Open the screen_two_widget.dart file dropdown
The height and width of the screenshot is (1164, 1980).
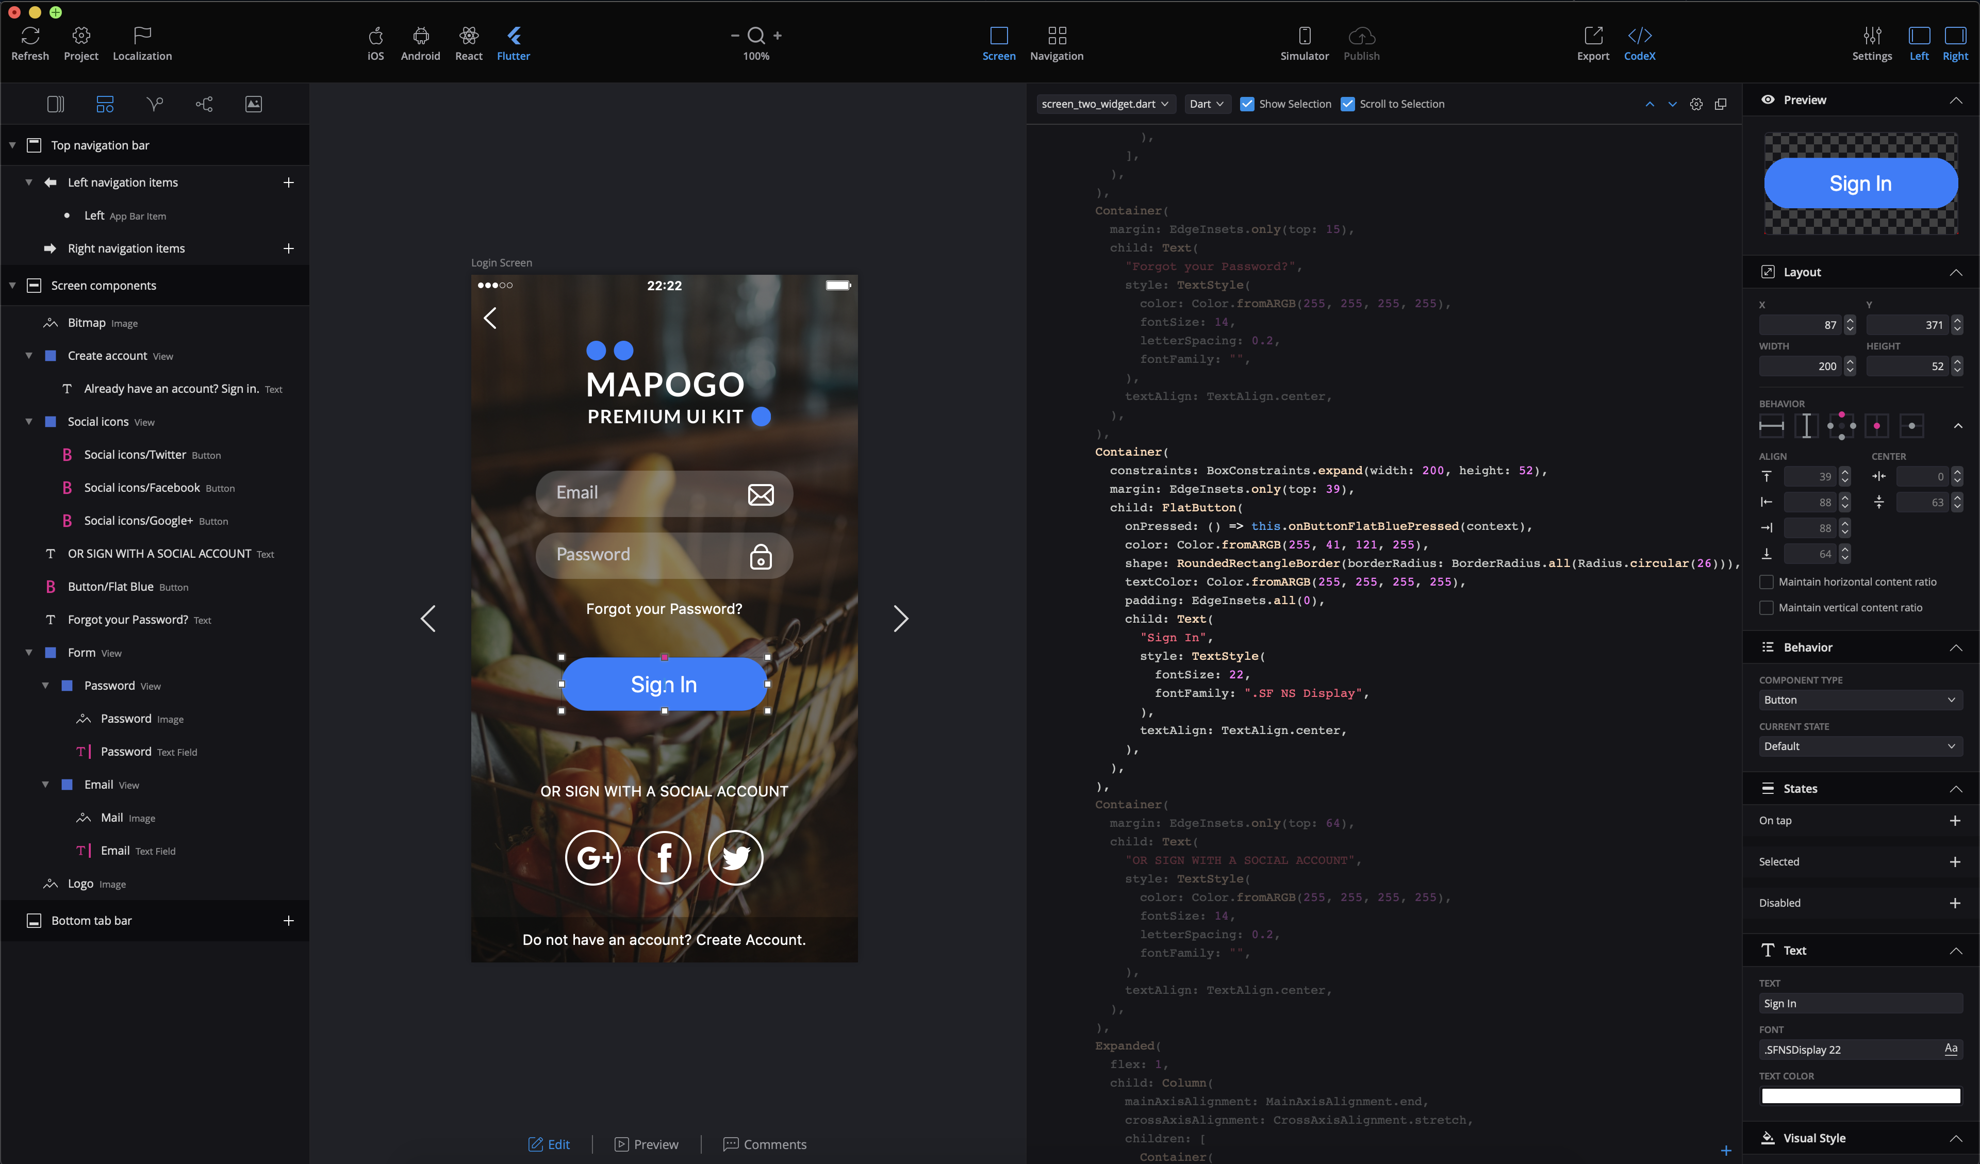tap(1104, 104)
